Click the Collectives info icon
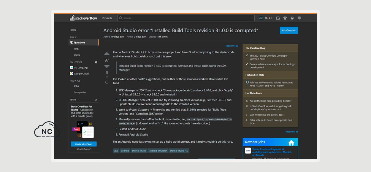 click(x=96, y=62)
